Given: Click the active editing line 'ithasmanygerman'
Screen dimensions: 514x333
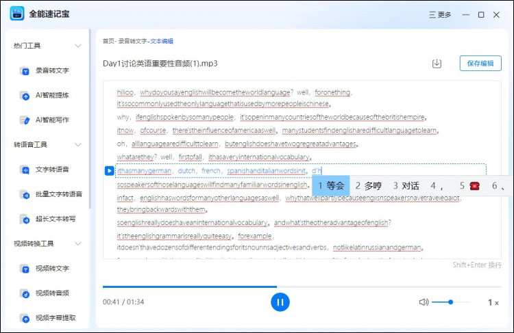Looking at the screenshot, I should pos(301,171).
